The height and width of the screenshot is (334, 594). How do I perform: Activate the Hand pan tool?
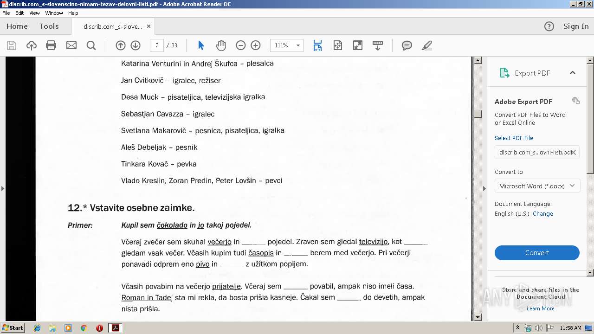pyautogui.click(x=221, y=45)
